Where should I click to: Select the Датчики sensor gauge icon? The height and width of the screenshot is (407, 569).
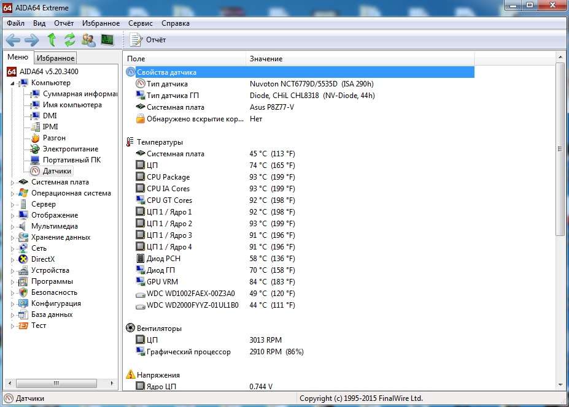(x=35, y=171)
